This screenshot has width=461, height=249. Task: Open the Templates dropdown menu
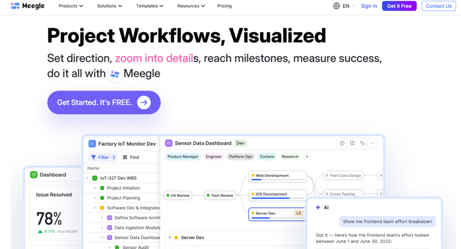pyautogui.click(x=149, y=6)
